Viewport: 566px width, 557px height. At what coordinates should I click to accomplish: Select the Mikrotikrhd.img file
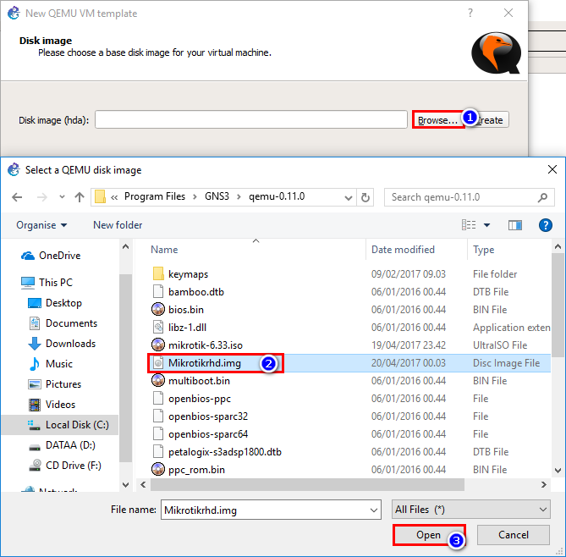[x=204, y=363]
